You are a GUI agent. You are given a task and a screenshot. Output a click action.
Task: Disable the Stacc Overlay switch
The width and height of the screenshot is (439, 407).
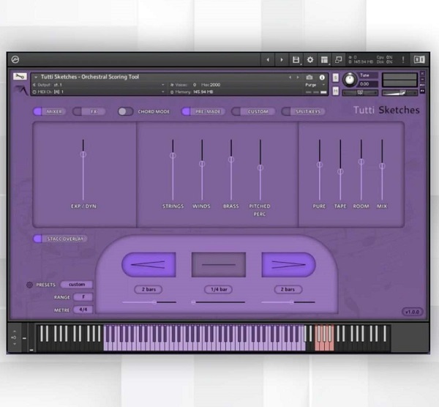[60, 239]
